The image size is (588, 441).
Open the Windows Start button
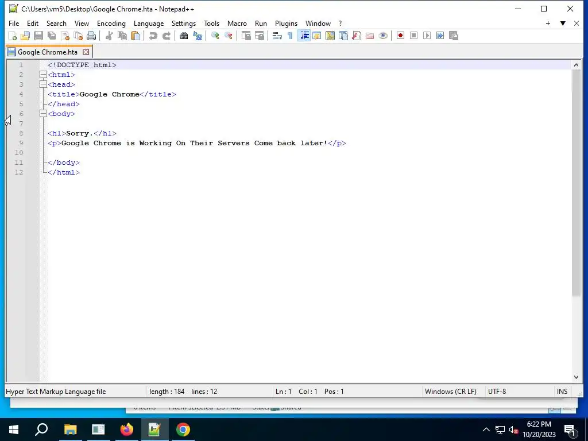14,430
